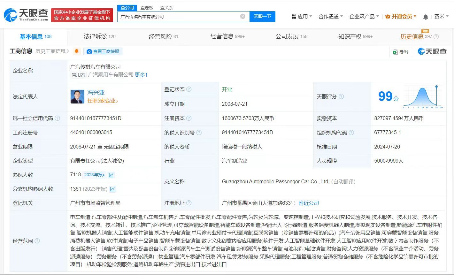Click the orange bell icon beside 工商信息
The width and height of the screenshot is (454, 275).
pyautogui.click(x=76, y=51)
